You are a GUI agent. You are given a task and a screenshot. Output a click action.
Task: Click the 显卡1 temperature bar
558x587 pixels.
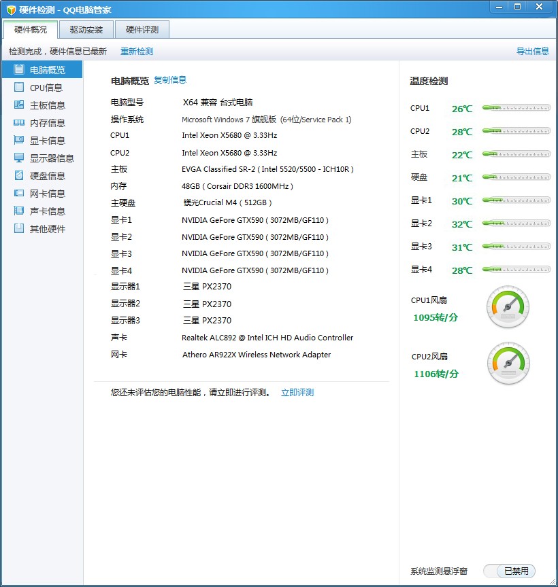coord(516,200)
